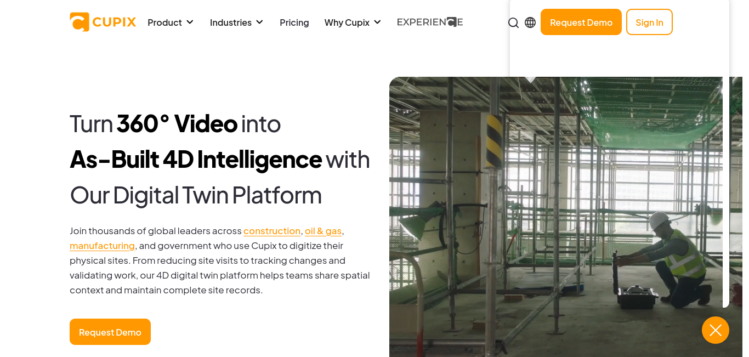Expand the Product menu chevron
This screenshot has width=749, height=357.
190,22
